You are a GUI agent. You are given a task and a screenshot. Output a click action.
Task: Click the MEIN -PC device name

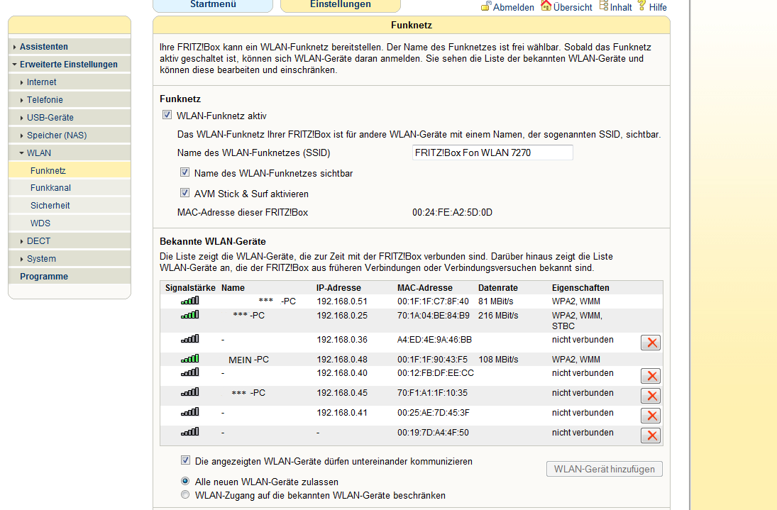(x=249, y=360)
